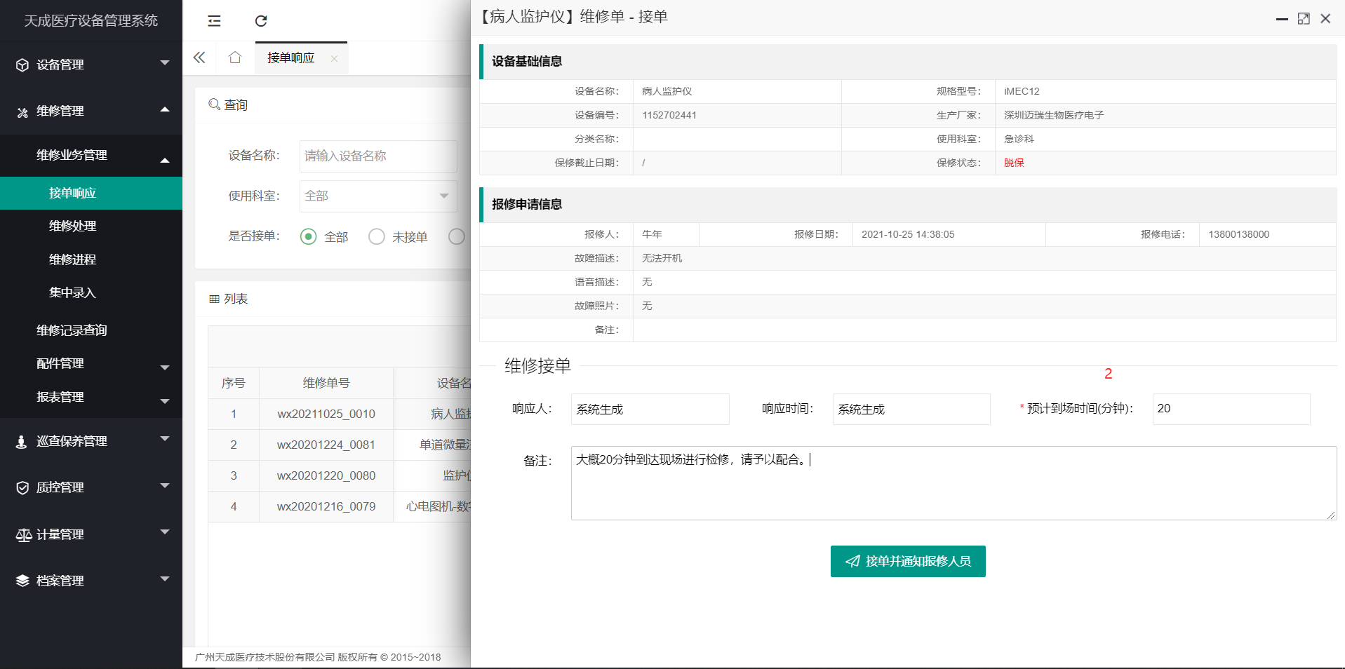Minimize the 维修单 dialog
Image resolution: width=1345 pixels, height=669 pixels.
coord(1282,19)
